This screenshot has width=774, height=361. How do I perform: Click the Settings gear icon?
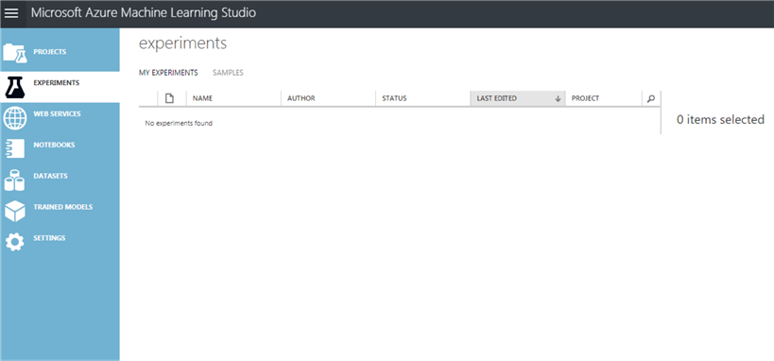pyautogui.click(x=14, y=242)
